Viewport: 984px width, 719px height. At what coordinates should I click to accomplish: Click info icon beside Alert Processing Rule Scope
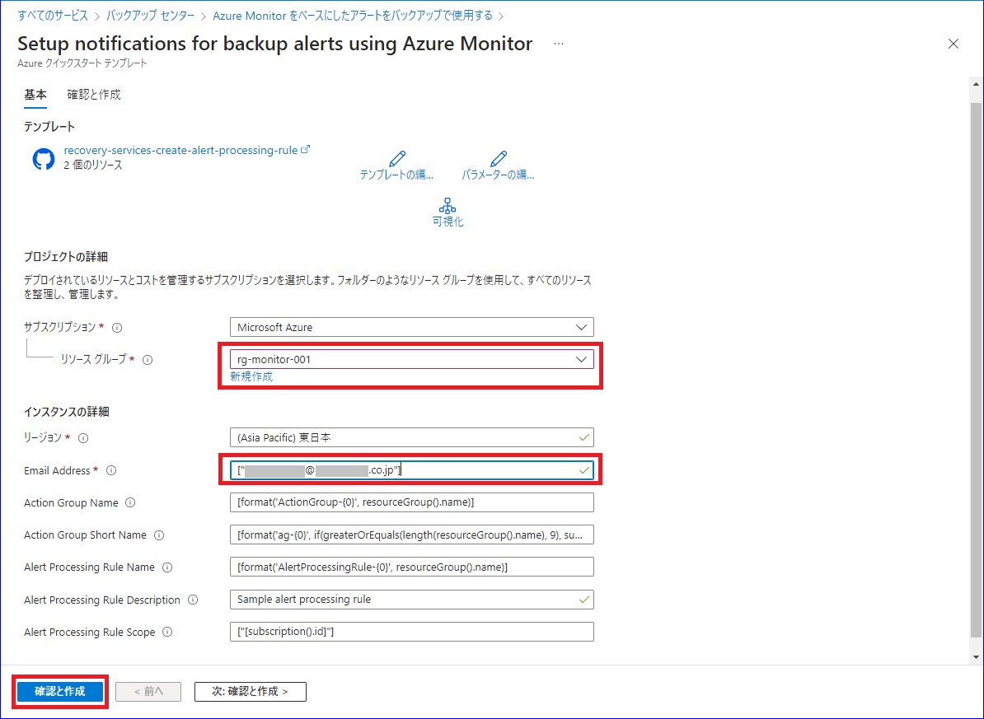coord(167,632)
